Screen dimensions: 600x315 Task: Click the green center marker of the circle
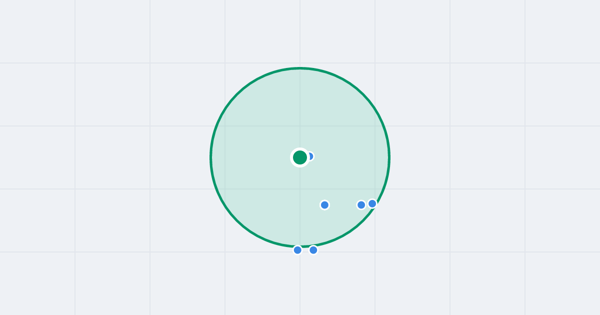300,157
